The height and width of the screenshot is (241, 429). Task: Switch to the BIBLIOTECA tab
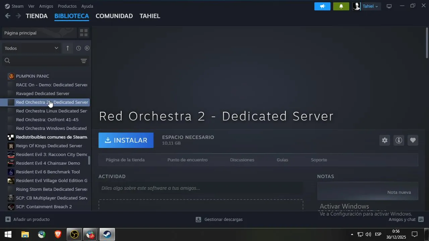[x=72, y=16]
